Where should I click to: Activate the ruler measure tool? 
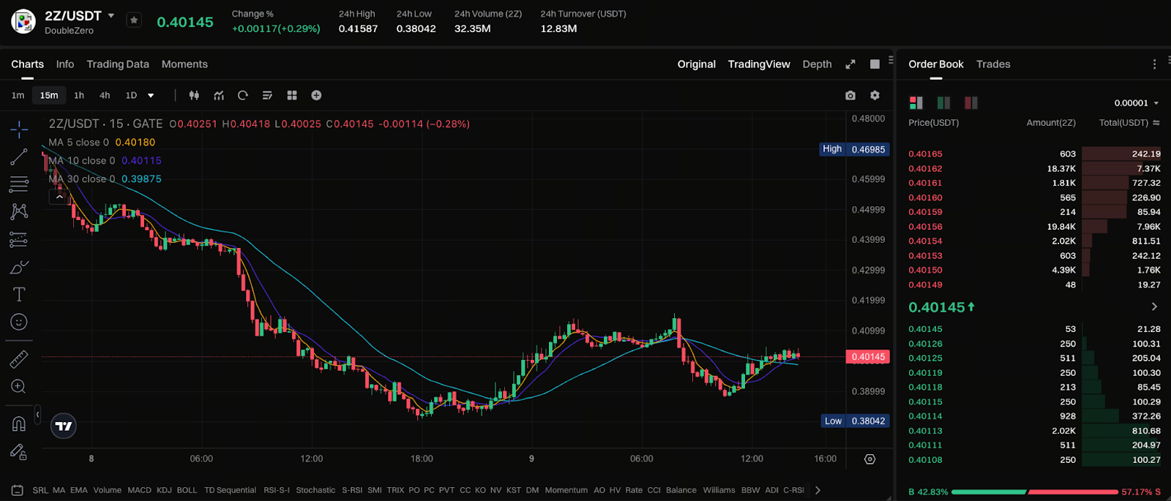[x=19, y=359]
